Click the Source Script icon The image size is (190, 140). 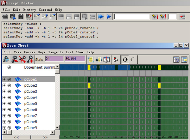13,16
